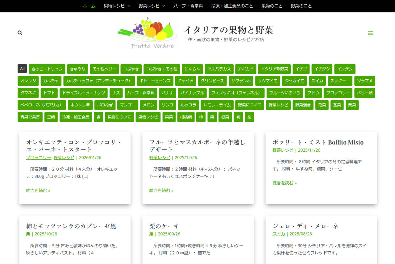Select the All filter tag
The height and width of the screenshot is (264, 395).
22,69
